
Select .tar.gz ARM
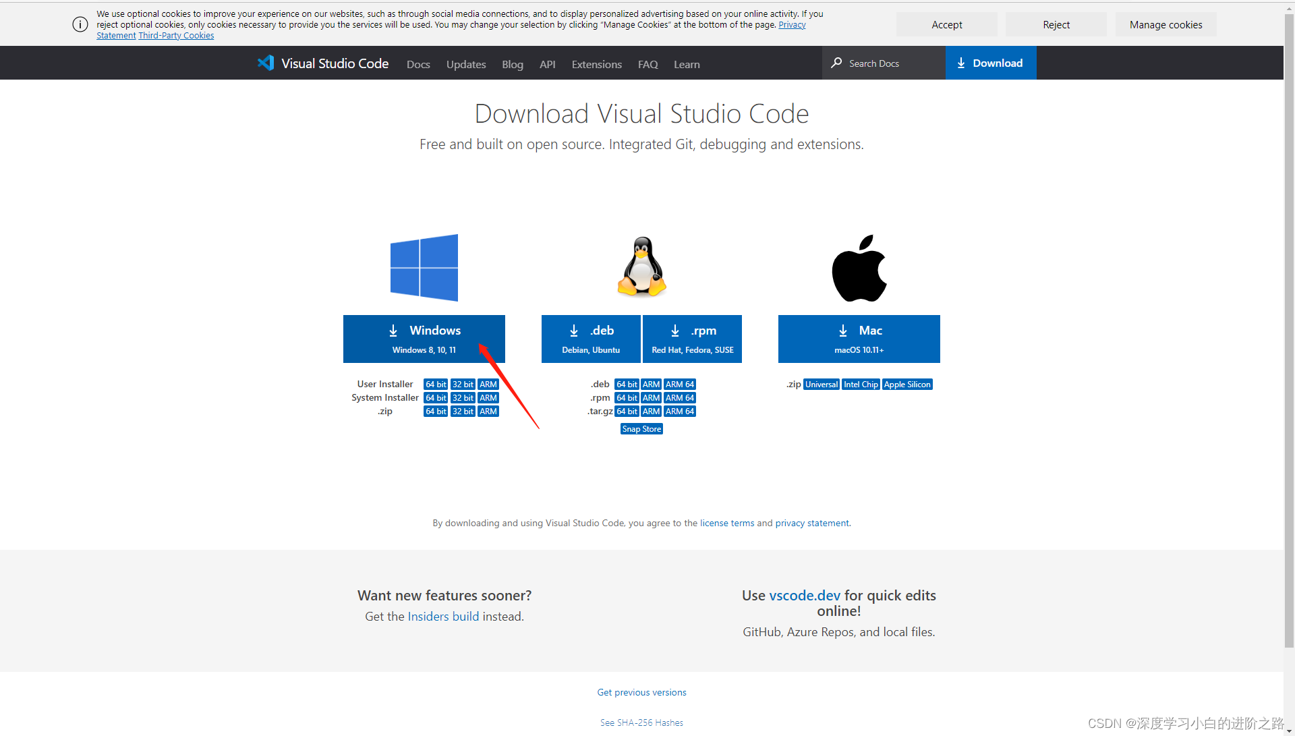coord(651,412)
